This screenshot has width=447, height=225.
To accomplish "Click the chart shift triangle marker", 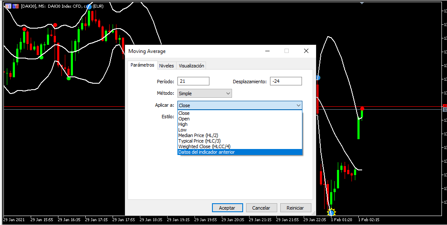I will pyautogui.click(x=362, y=3).
